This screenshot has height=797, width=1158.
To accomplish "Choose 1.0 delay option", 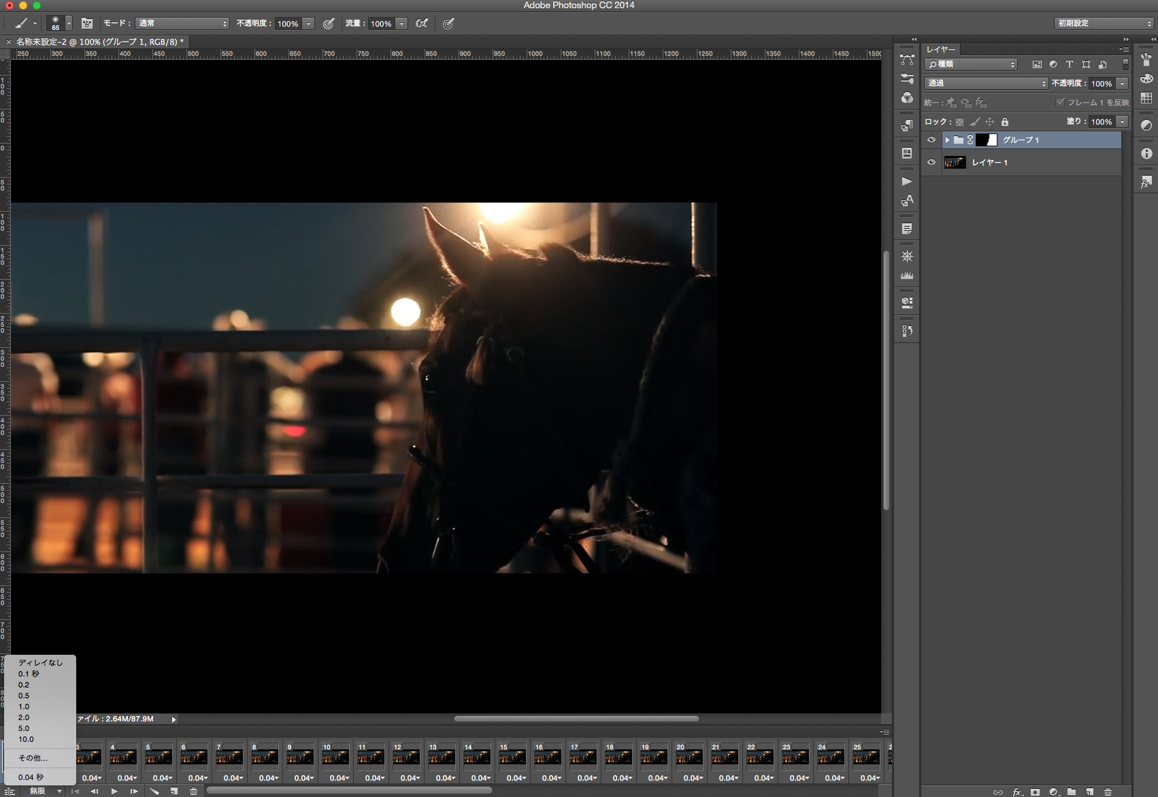I will 40,706.
